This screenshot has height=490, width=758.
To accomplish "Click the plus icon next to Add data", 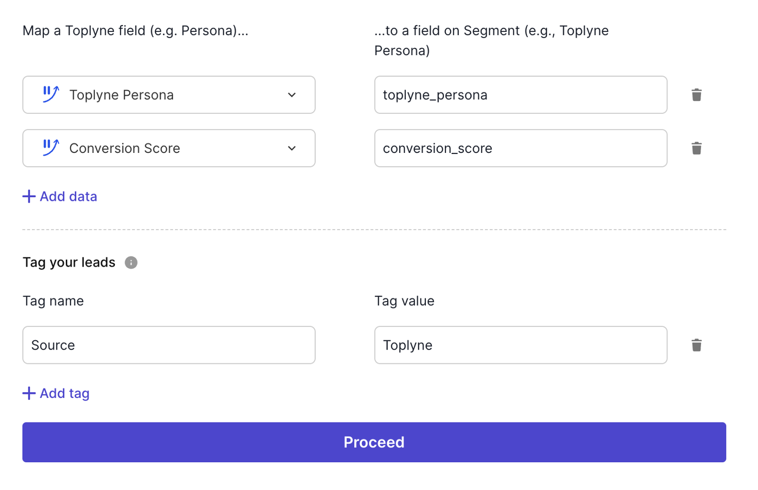I will (x=29, y=196).
